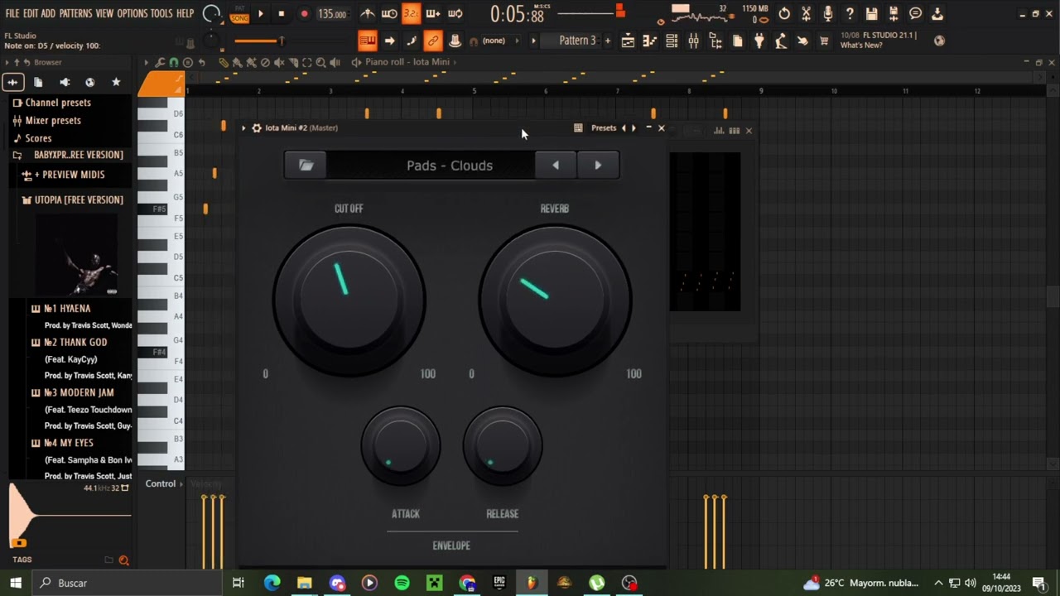Toggle the link (multilink controllers) icon
1060x596 pixels.
click(432, 41)
